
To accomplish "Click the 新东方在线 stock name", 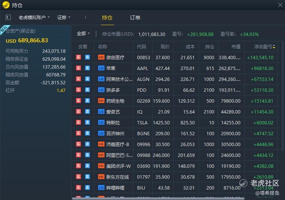I will point(118,177).
